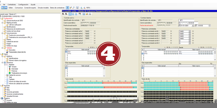Click the latent Temporadas table scrollbar
217x108 pixels.
(215, 55)
